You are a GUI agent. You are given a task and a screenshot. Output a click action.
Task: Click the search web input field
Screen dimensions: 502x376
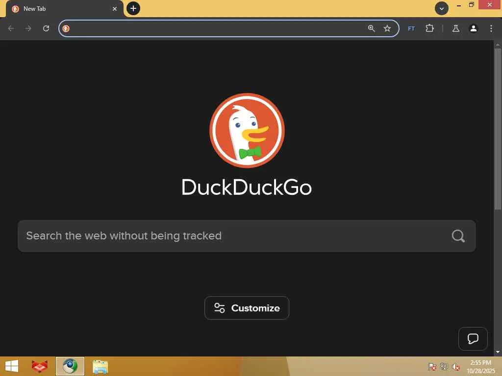click(247, 236)
